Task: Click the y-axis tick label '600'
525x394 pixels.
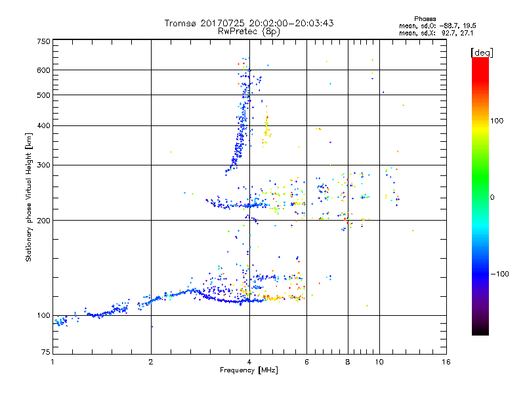Action: (43, 70)
